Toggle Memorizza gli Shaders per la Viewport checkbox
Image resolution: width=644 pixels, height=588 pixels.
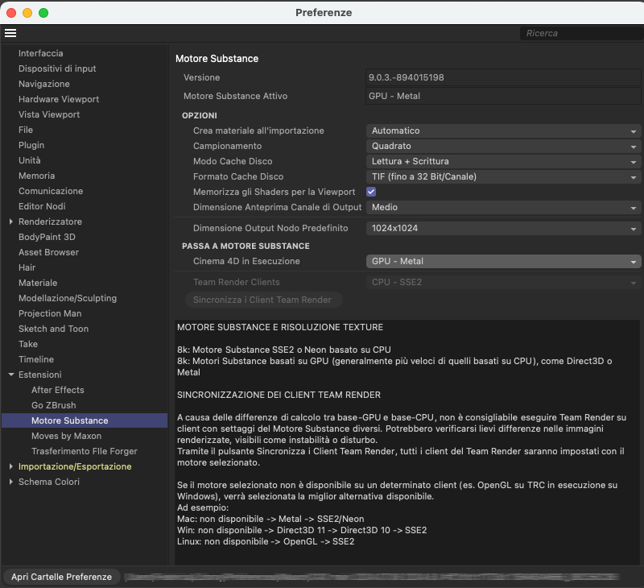[371, 192]
